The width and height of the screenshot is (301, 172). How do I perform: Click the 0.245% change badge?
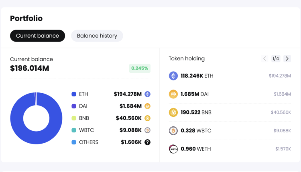(x=140, y=68)
